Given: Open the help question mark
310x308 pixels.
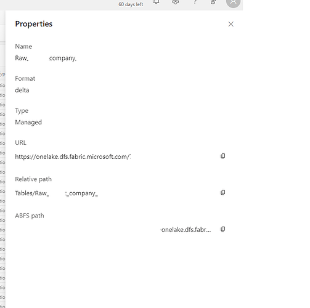Looking at the screenshot, I should (x=195, y=2).
